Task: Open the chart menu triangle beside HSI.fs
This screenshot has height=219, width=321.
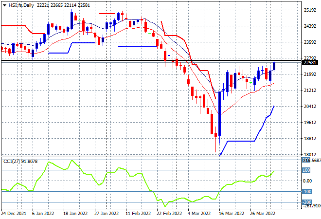Action: tap(4, 5)
